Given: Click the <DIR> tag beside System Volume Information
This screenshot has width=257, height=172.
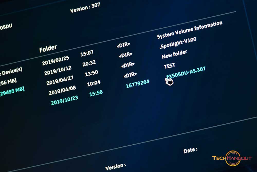Looking at the screenshot, I should (x=123, y=45).
